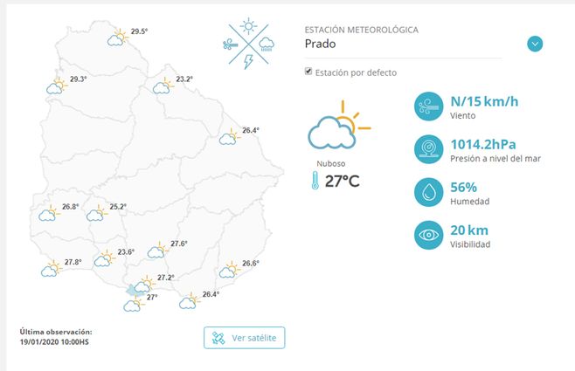Click the 25.2° station marker on the map

97,214
